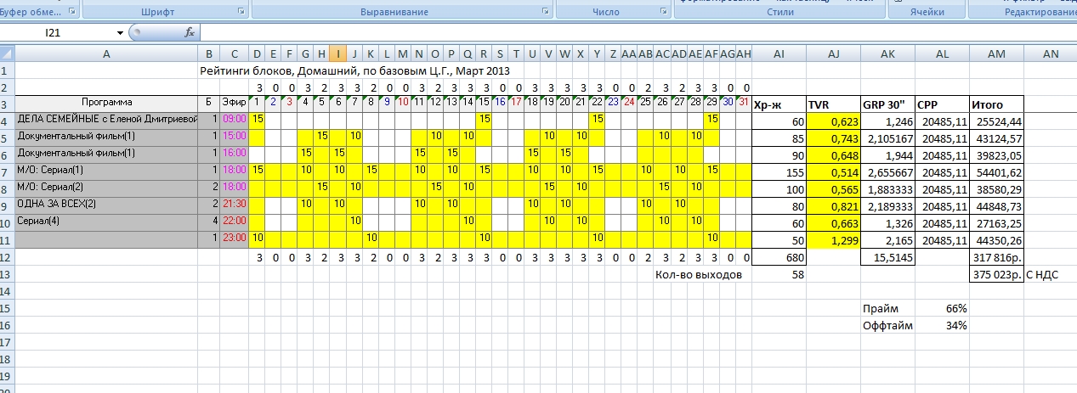Viewport: 1077px width, 393px height.
Task: Click inside the formula bar field
Action: coord(638,32)
